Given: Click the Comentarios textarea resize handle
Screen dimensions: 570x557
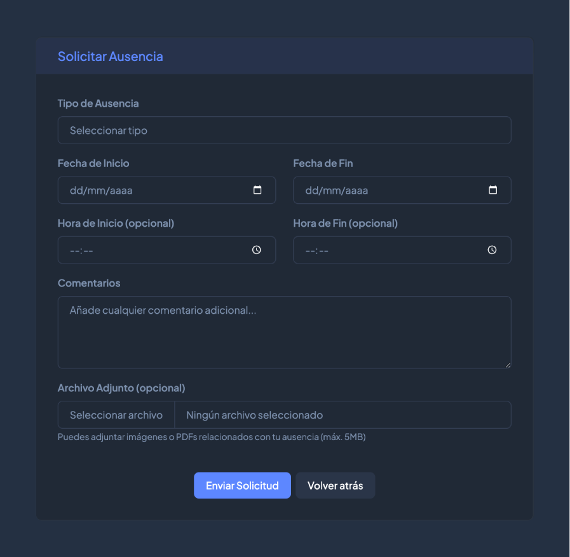Looking at the screenshot, I should pos(507,365).
